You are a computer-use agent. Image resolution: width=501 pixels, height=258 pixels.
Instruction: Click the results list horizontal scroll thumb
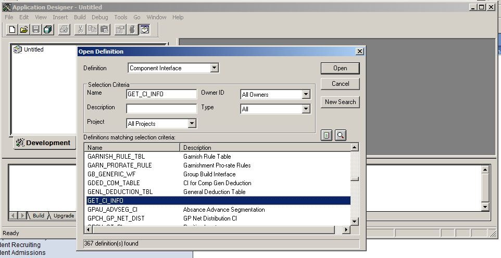coord(214,229)
